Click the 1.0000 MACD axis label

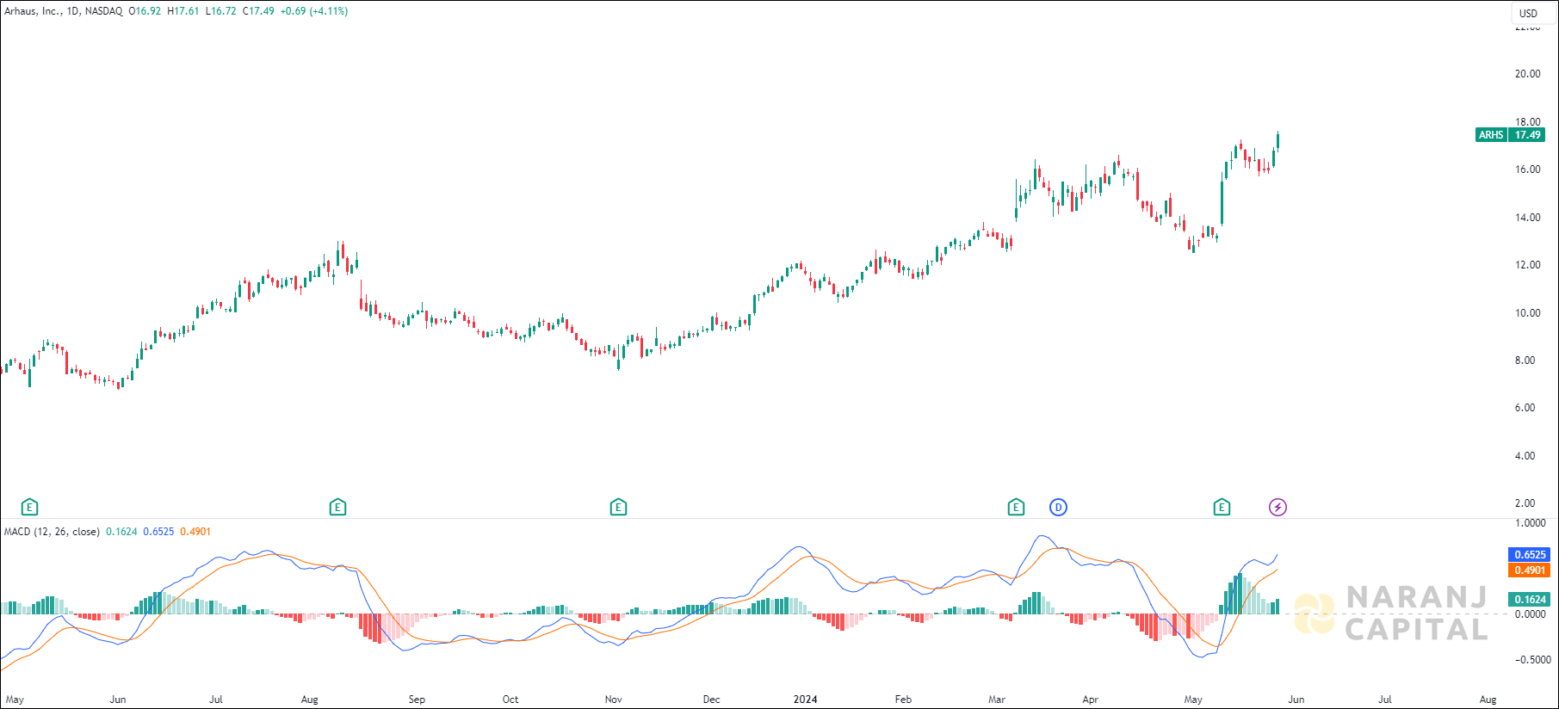pos(1530,523)
